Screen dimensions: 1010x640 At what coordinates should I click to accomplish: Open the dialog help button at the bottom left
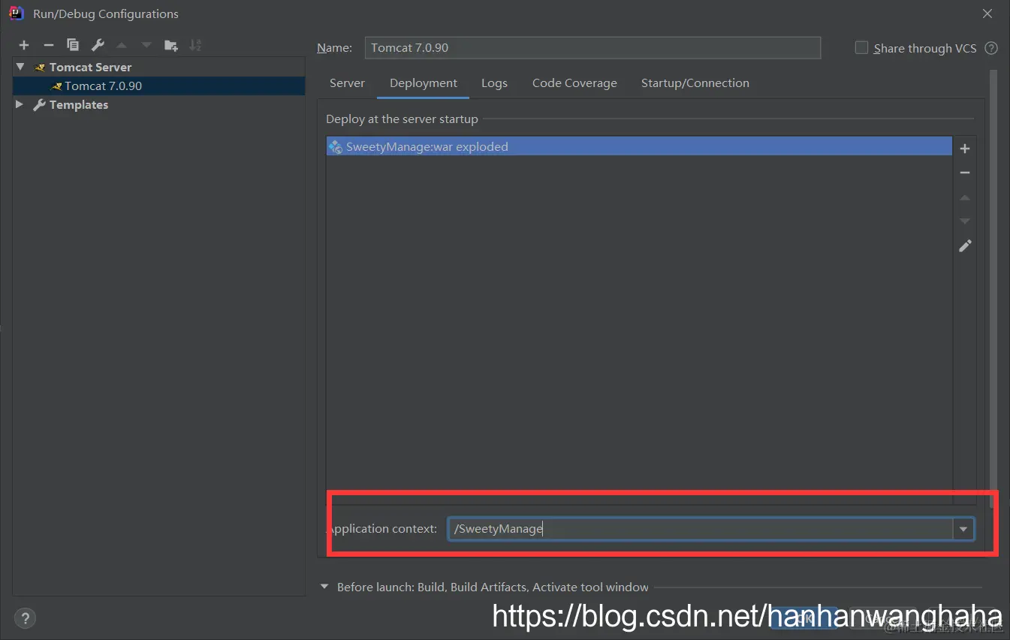coord(25,618)
